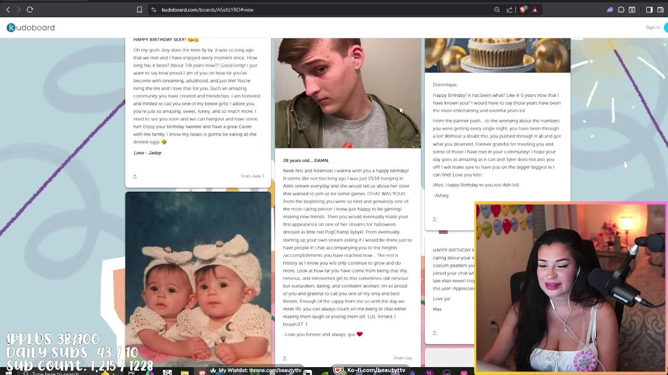Share Max's card via share icon
Image resolution: width=668 pixels, height=375 pixels.
coord(434,333)
